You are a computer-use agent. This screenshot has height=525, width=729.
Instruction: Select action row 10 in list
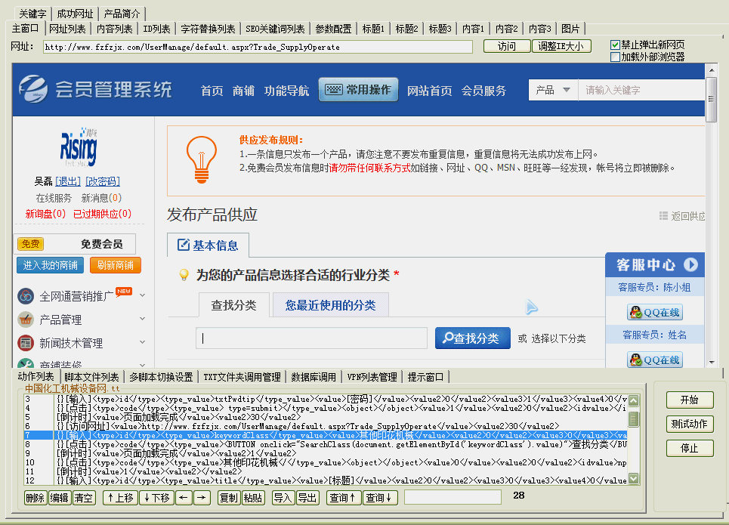click(326, 462)
